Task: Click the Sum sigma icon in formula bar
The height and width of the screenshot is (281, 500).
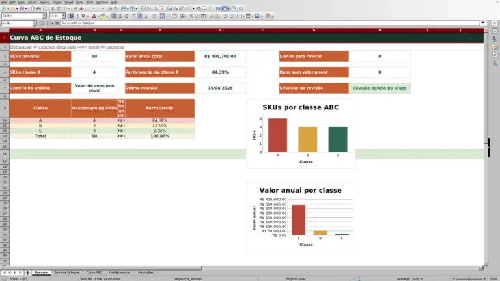Action: (x=48, y=23)
